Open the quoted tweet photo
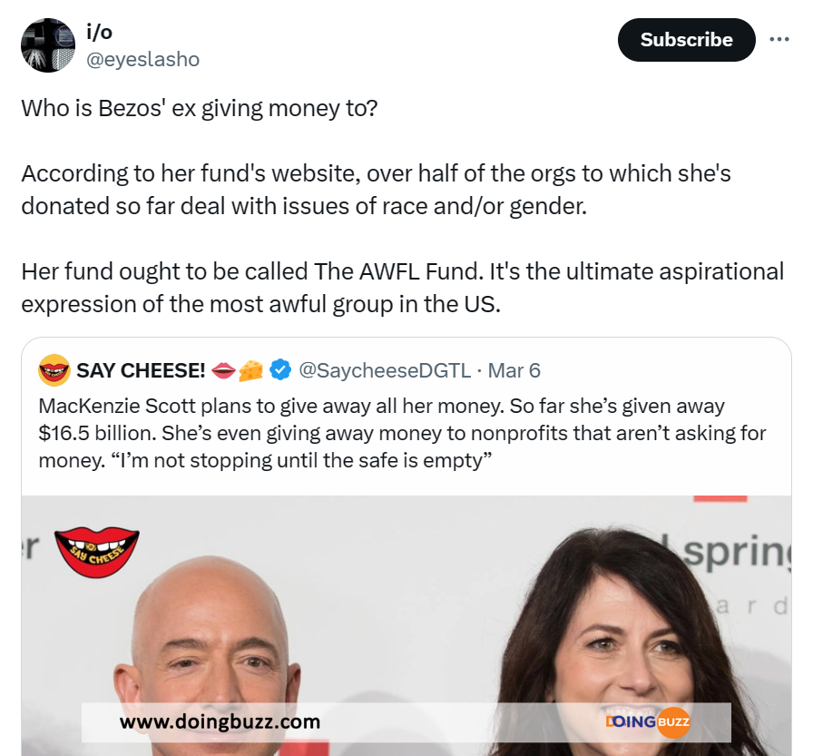The height and width of the screenshot is (756, 813). [406, 625]
